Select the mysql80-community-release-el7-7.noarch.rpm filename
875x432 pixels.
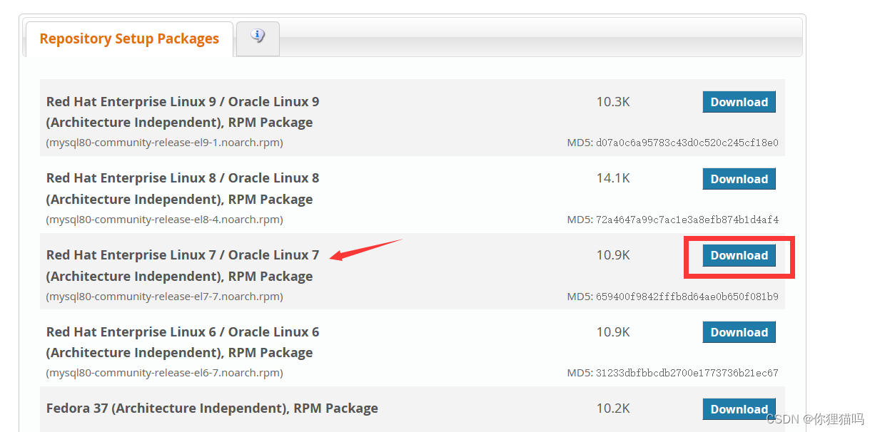click(164, 297)
